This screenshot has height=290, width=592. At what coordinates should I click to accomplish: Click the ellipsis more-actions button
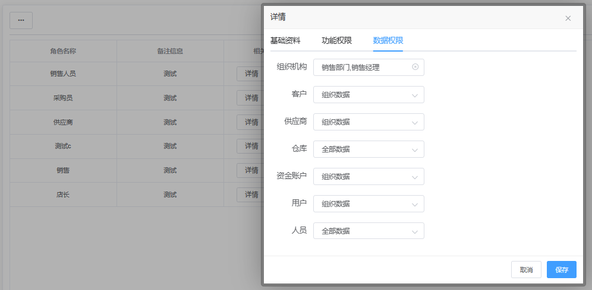click(x=21, y=20)
